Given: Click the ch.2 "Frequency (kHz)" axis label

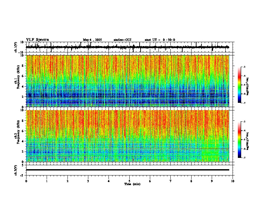Looking at the screenshot, I should (x=18, y=132).
